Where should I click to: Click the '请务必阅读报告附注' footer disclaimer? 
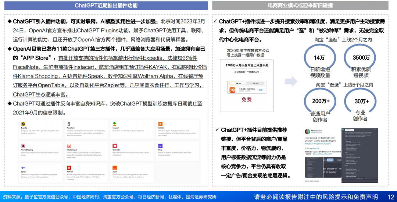(x=316, y=197)
